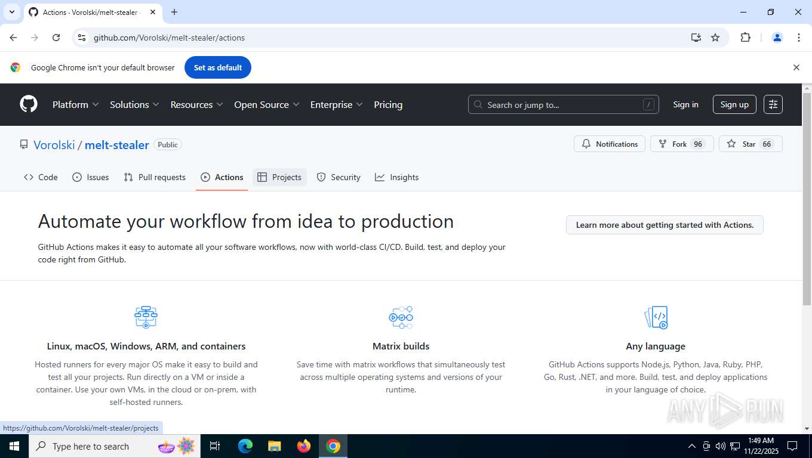Click the Notifications bell button
The height and width of the screenshot is (458, 812).
[610, 144]
